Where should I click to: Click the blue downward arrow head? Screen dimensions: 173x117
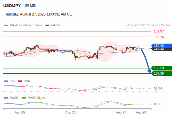point(150,71)
